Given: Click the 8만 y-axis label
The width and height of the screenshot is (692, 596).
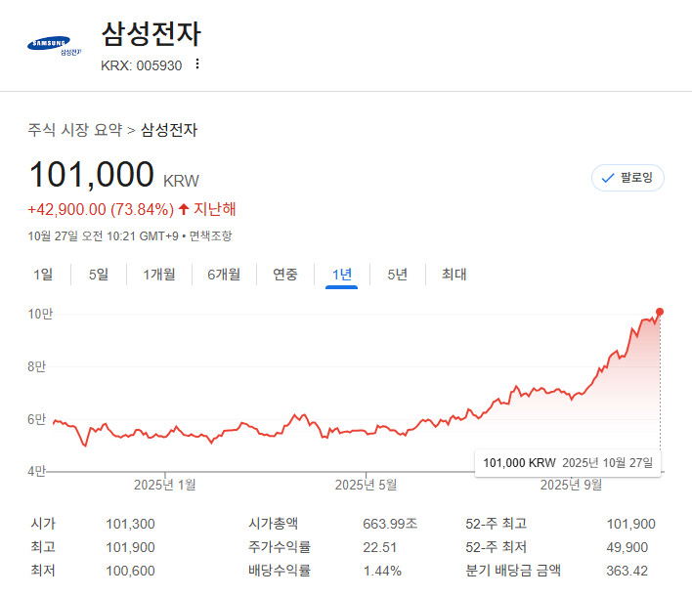Looking at the screenshot, I should point(36,366).
